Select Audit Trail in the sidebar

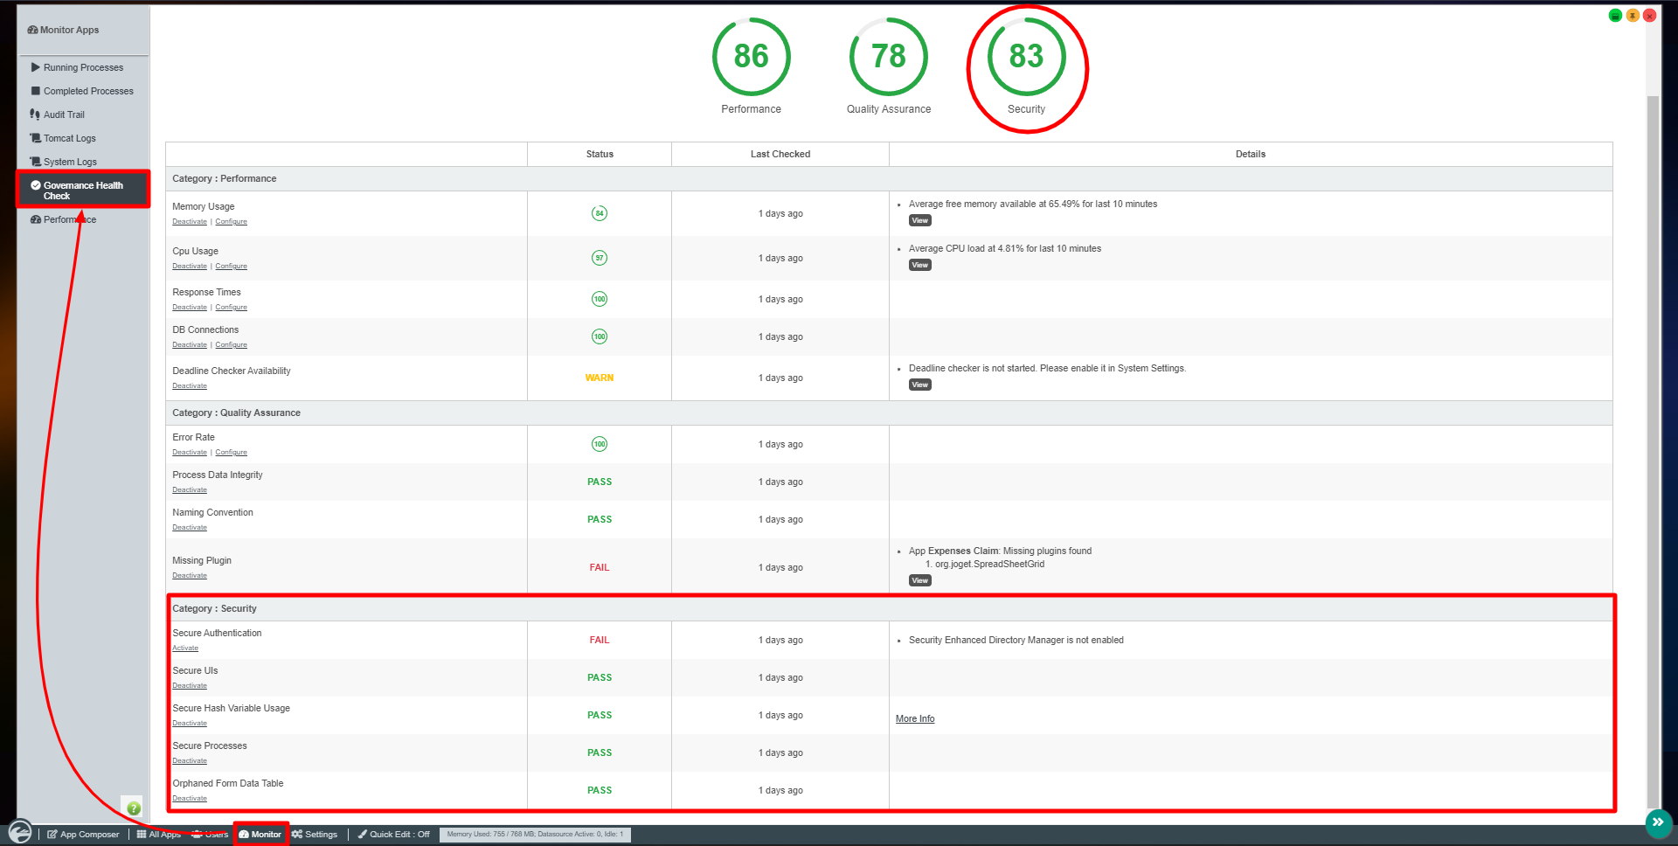[x=64, y=114]
